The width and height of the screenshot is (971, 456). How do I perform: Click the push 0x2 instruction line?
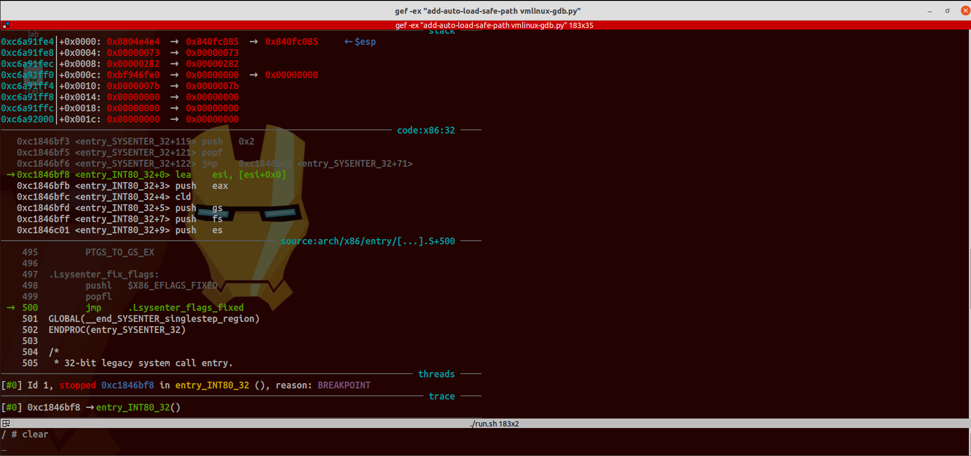(136, 141)
